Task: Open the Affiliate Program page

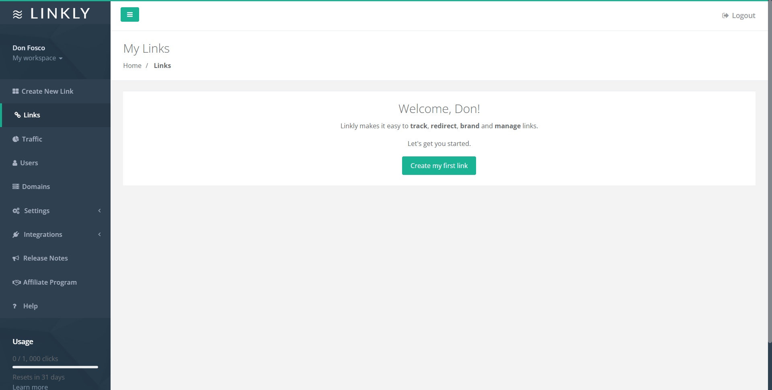Action: tap(55, 282)
